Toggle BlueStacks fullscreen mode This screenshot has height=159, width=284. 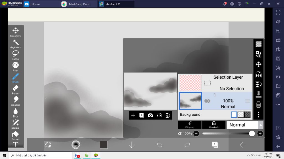tap(278, 12)
